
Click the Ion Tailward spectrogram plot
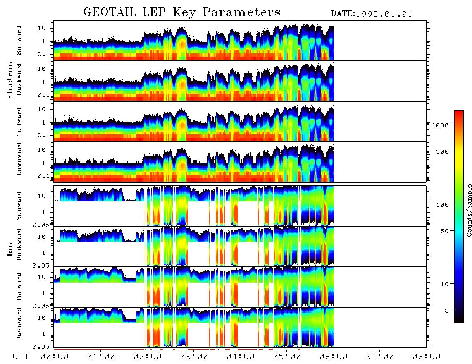(240, 287)
